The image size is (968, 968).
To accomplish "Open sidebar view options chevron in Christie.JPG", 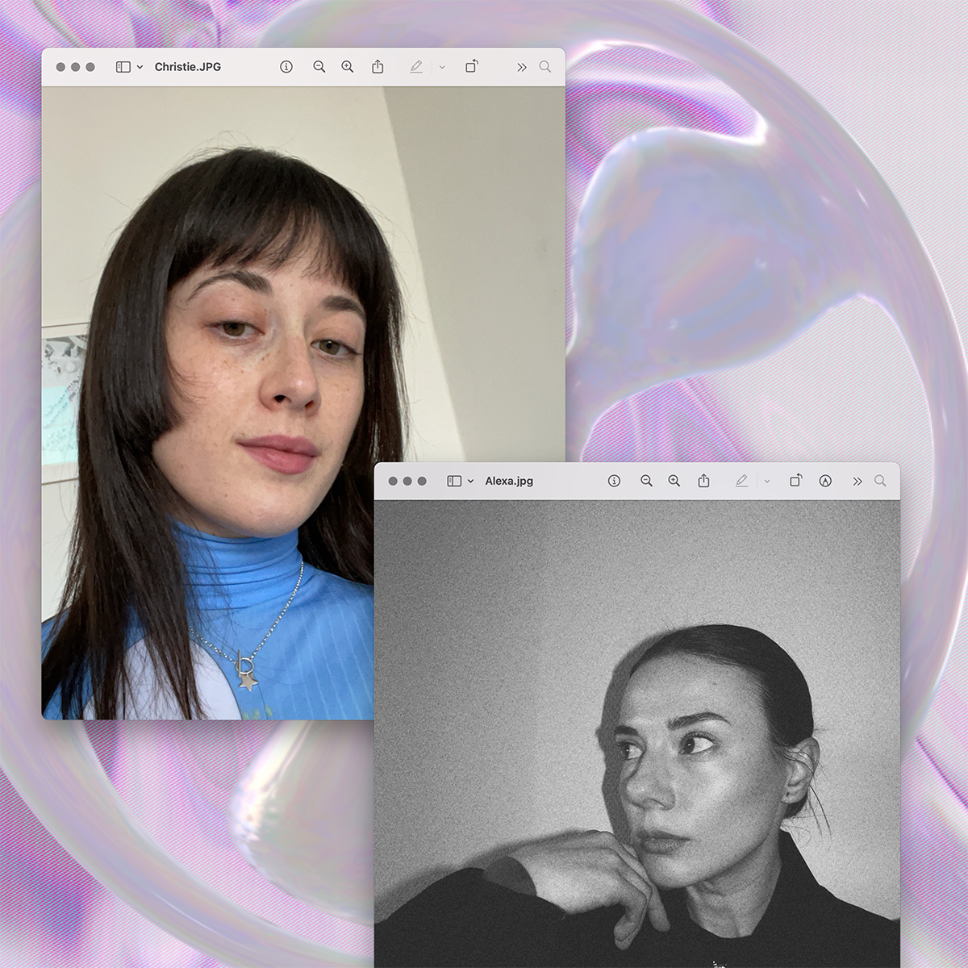I will pos(140,67).
